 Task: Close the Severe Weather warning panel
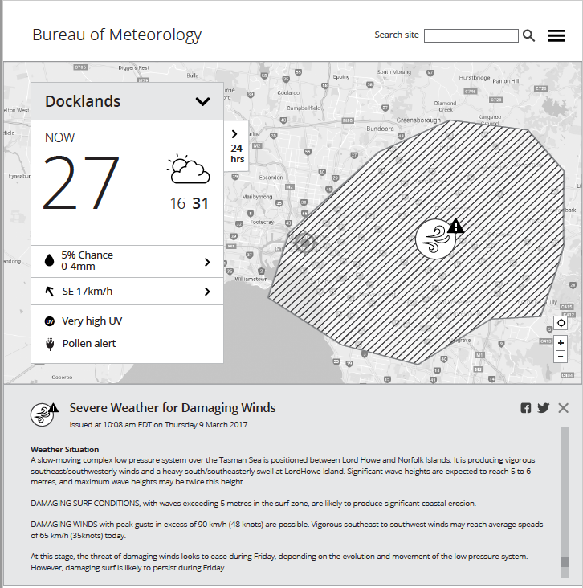coord(563,407)
